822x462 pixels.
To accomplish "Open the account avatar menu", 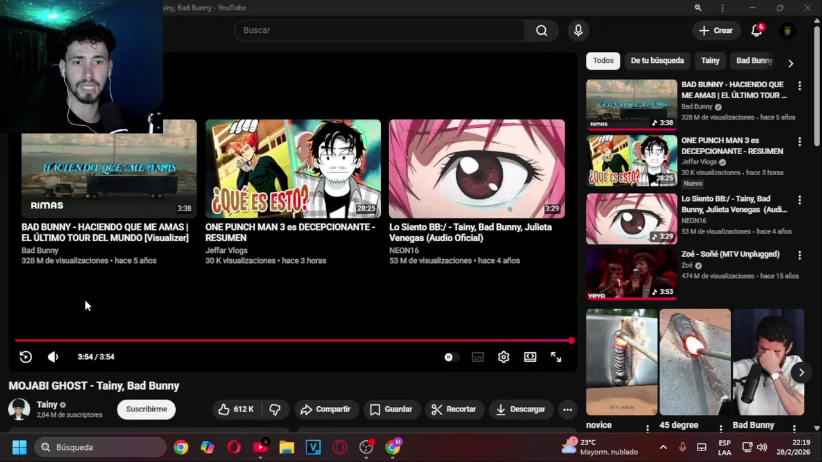I will pyautogui.click(x=787, y=30).
